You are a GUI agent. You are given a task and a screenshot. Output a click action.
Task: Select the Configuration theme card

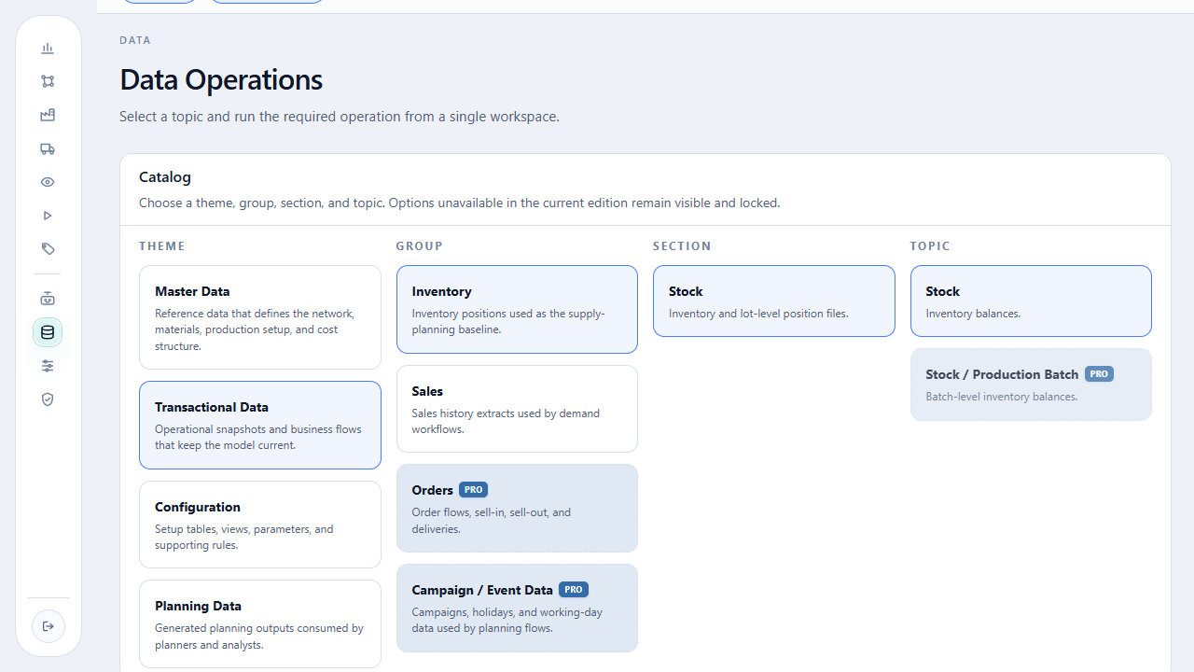tap(260, 525)
